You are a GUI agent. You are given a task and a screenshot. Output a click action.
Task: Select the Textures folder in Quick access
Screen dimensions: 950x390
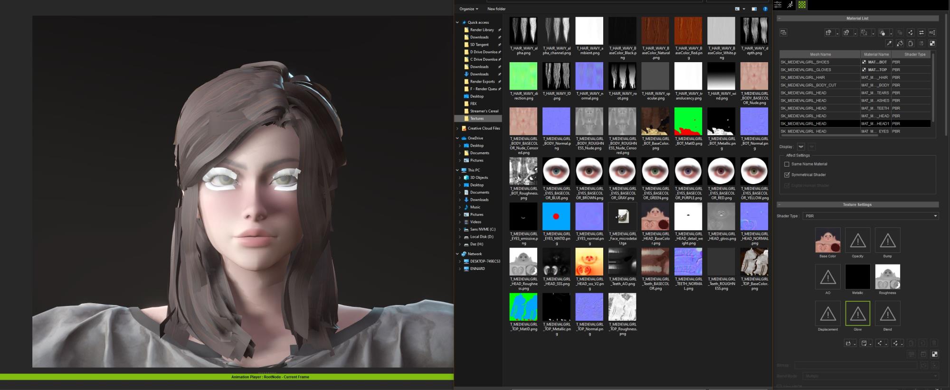pyautogui.click(x=478, y=119)
